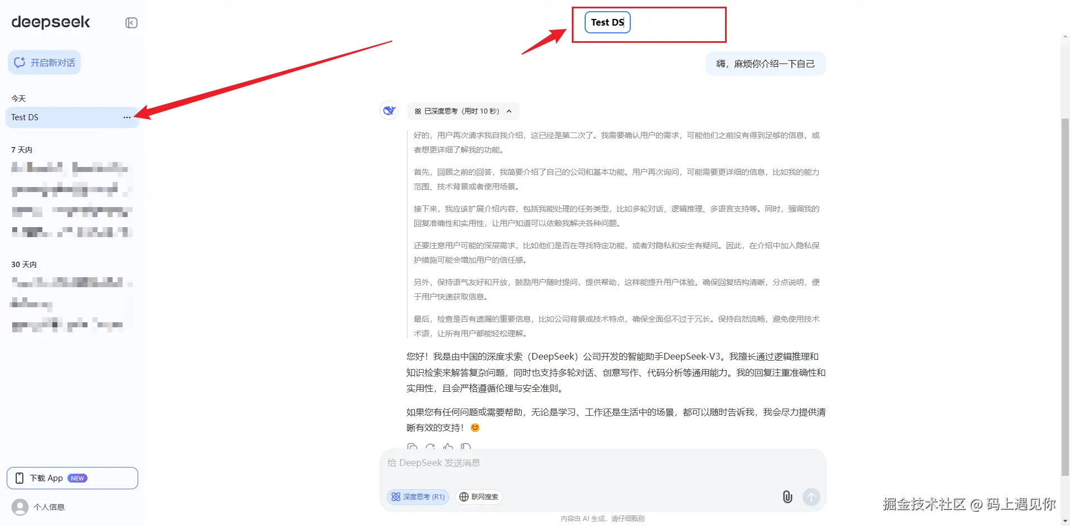The image size is (1070, 526).
Task: Open the more options menu for Test DS
Action: 127,117
